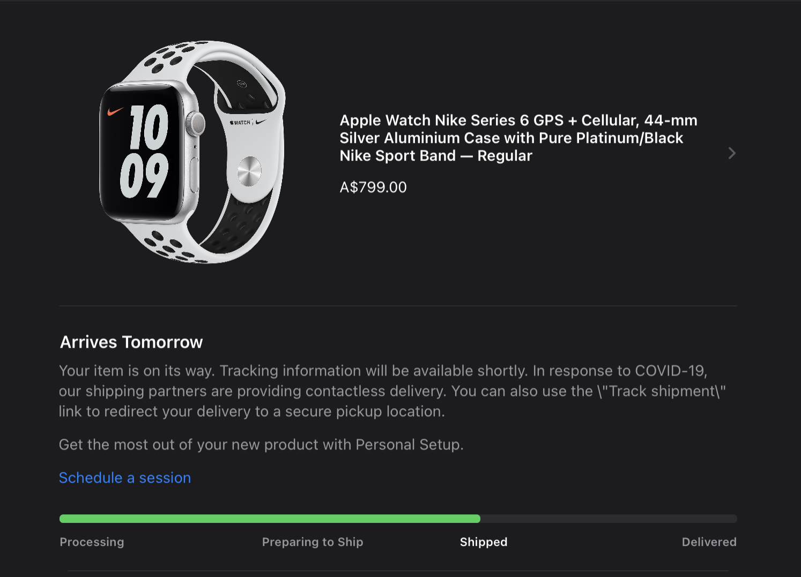This screenshot has width=801, height=577.
Task: Click the Digital Crown on the watch image
Action: coord(195,125)
